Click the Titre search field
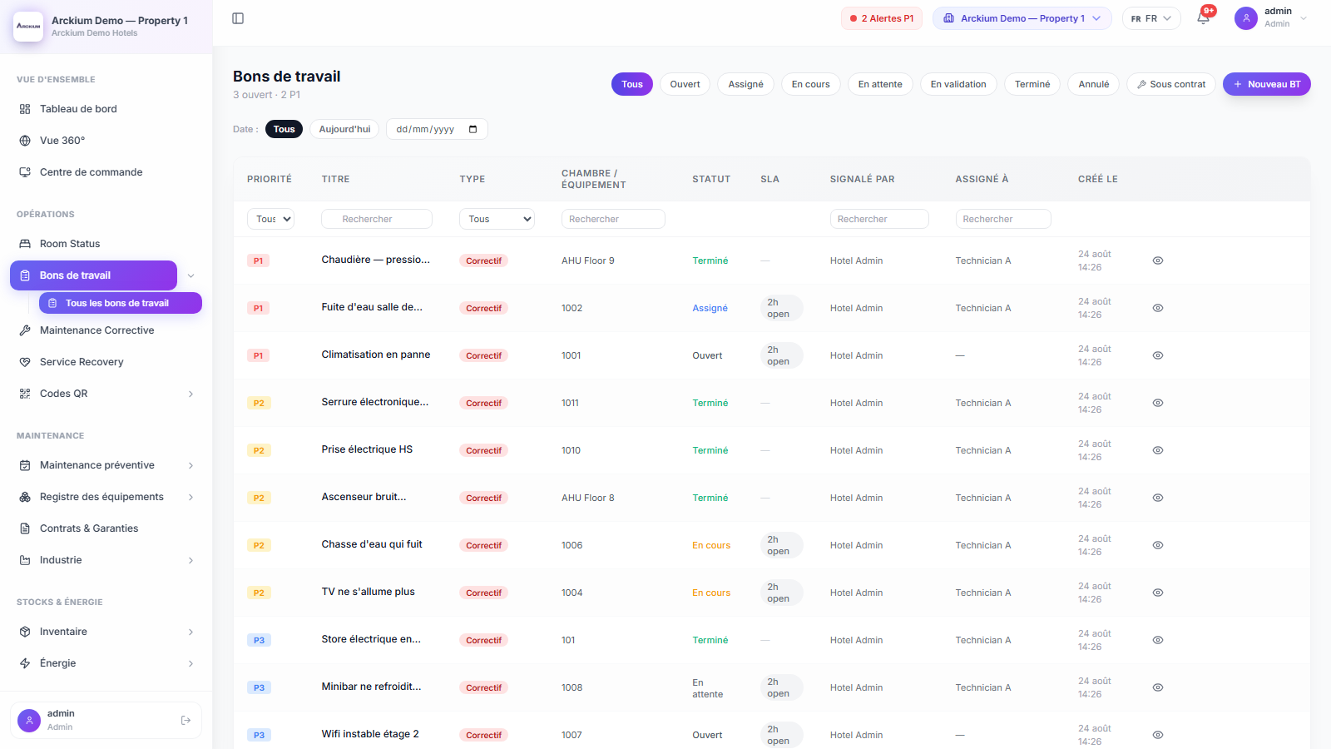The width and height of the screenshot is (1331, 749). 377,219
